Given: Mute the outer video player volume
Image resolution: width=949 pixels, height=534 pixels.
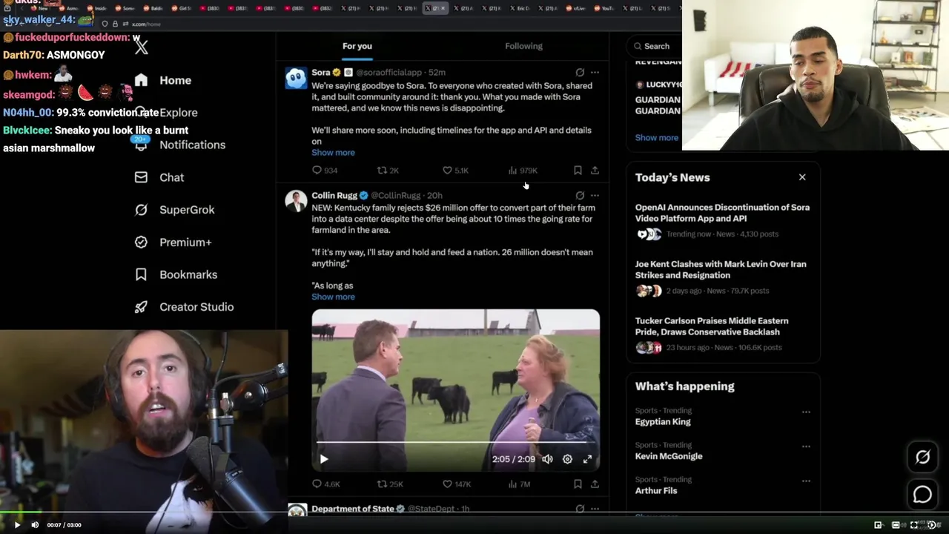Looking at the screenshot, I should coord(35,525).
